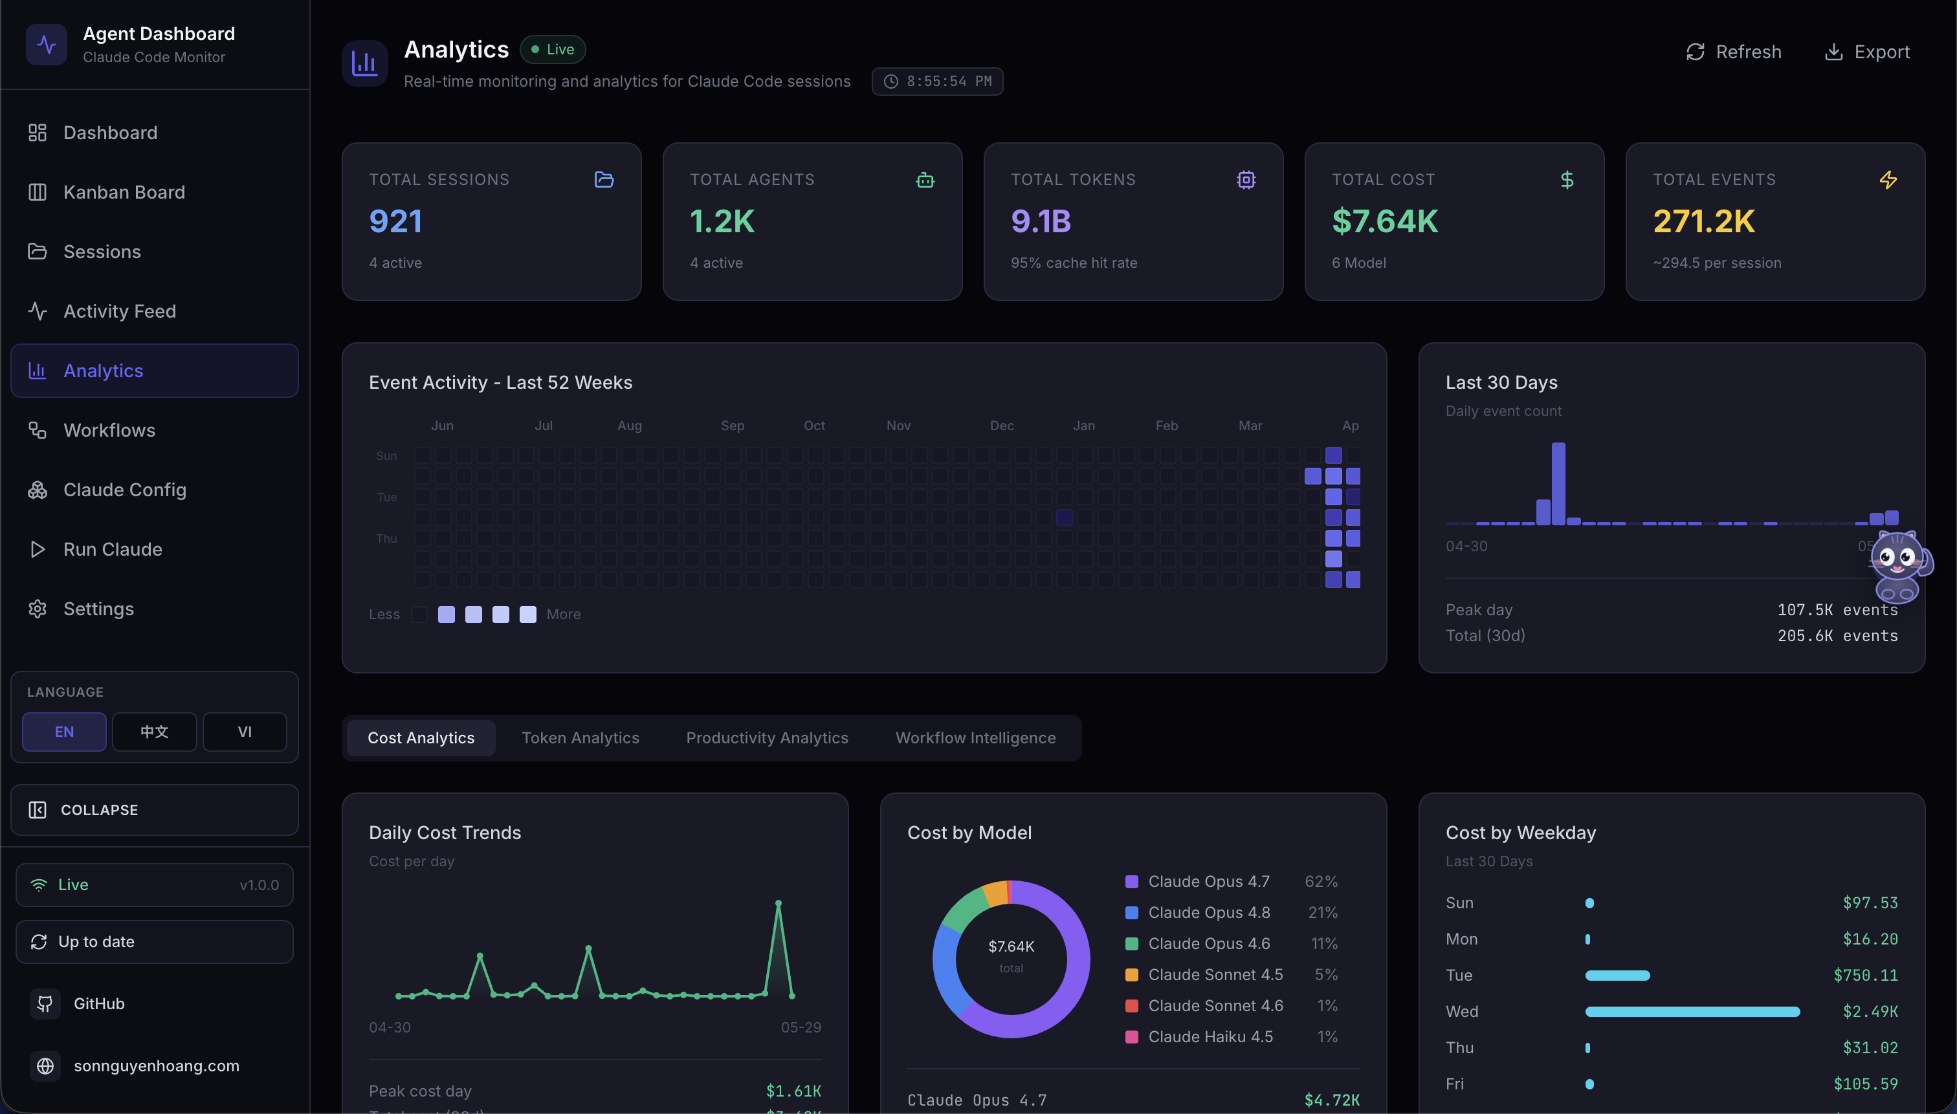Click the v1.0.0 version label
Image resolution: width=1957 pixels, height=1114 pixels.
click(x=259, y=885)
